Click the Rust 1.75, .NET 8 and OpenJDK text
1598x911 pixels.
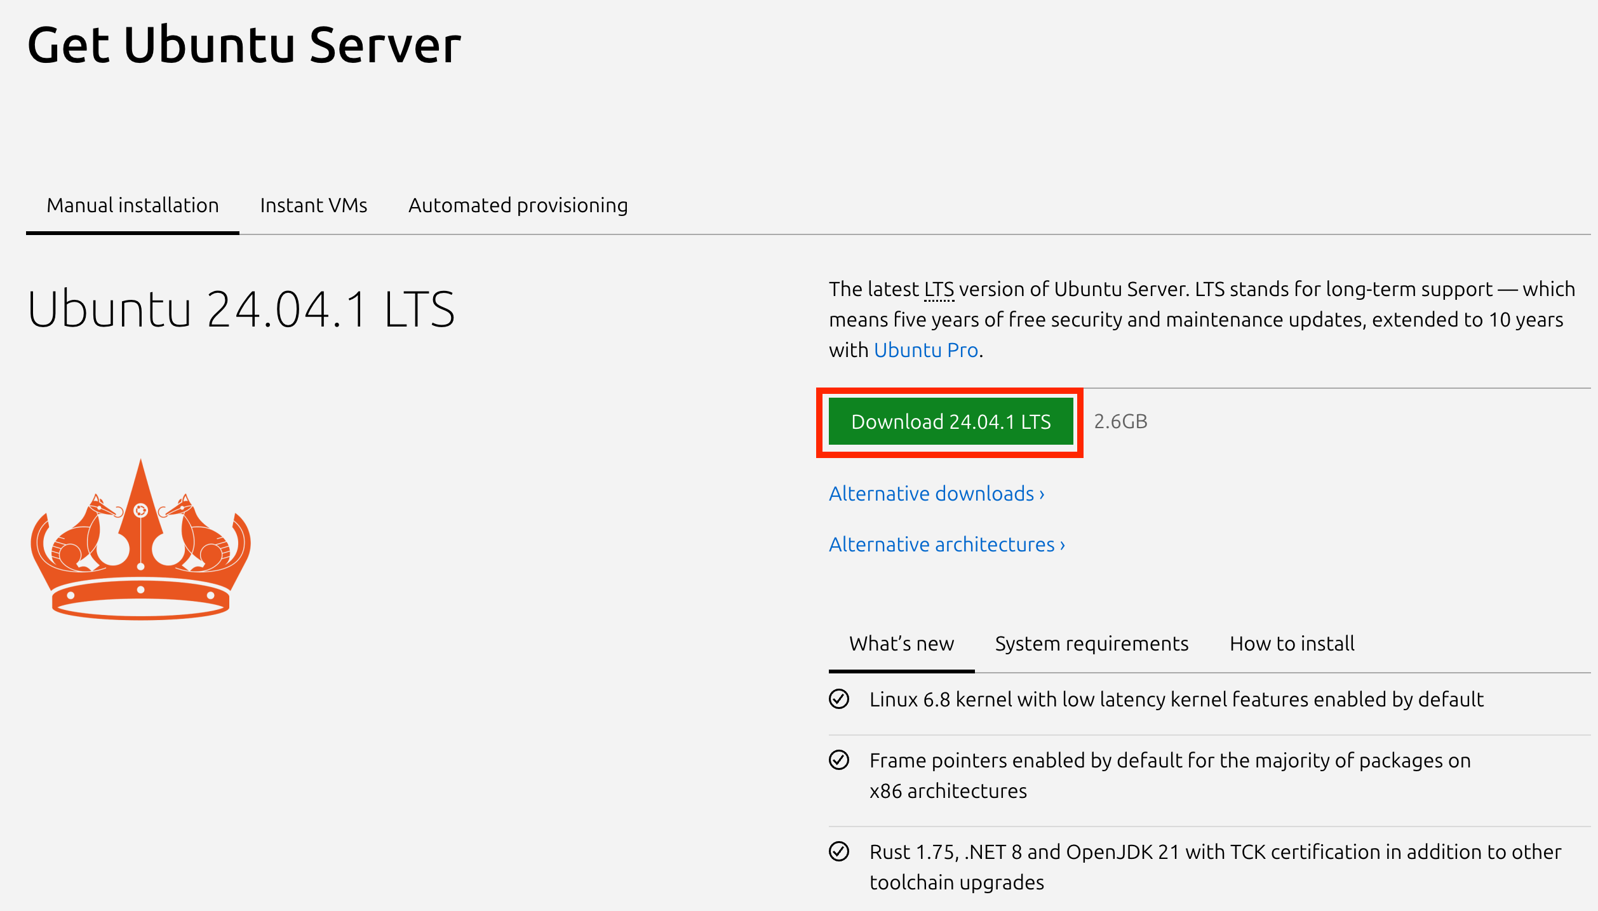pos(1215,867)
